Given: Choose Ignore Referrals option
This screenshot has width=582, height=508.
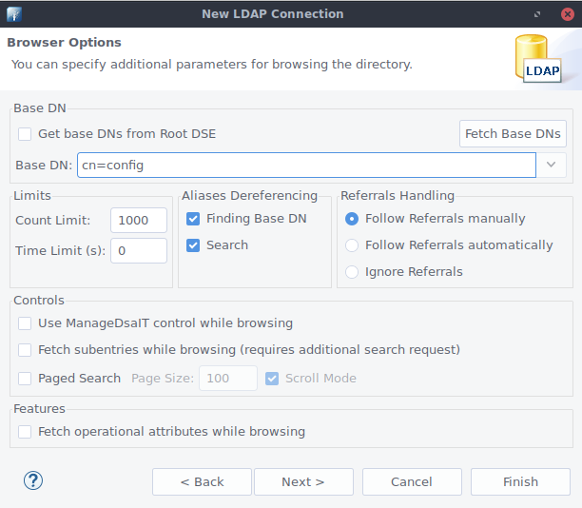Looking at the screenshot, I should tap(352, 272).
